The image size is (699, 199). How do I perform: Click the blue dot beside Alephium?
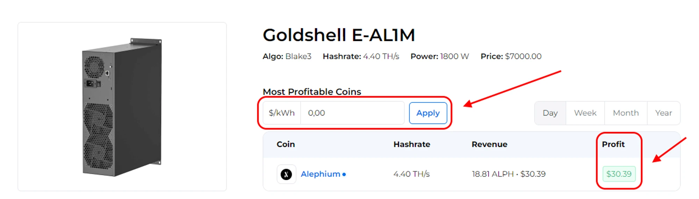tap(344, 175)
